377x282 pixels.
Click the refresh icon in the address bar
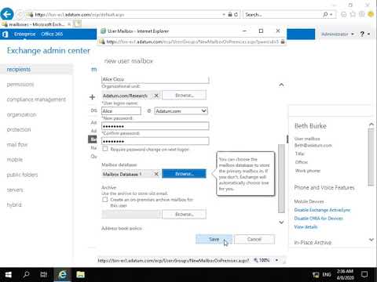click(x=236, y=14)
